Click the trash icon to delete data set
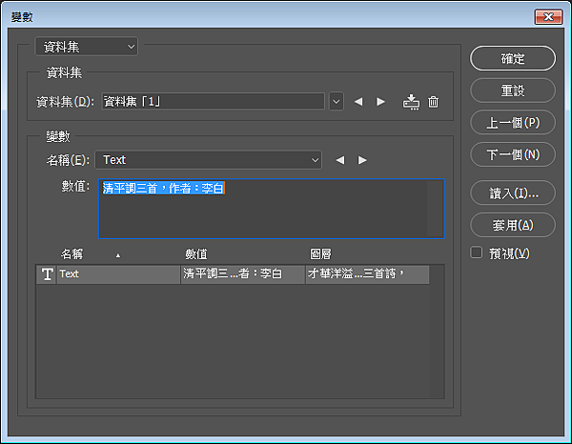572x444 pixels. (434, 102)
